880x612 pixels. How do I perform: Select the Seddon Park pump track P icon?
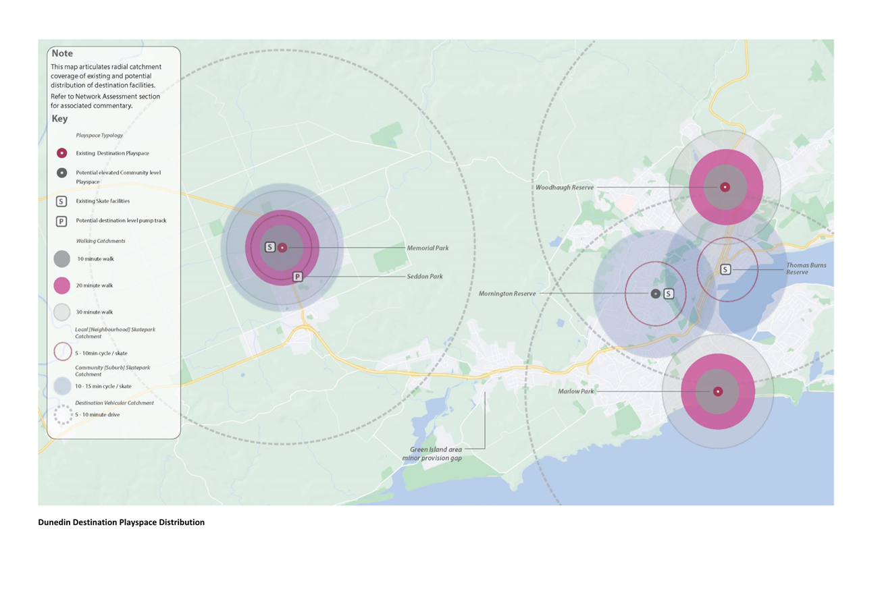pyautogui.click(x=297, y=277)
